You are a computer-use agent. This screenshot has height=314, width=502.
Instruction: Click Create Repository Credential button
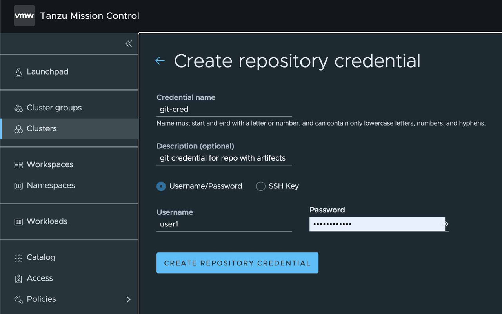click(237, 263)
